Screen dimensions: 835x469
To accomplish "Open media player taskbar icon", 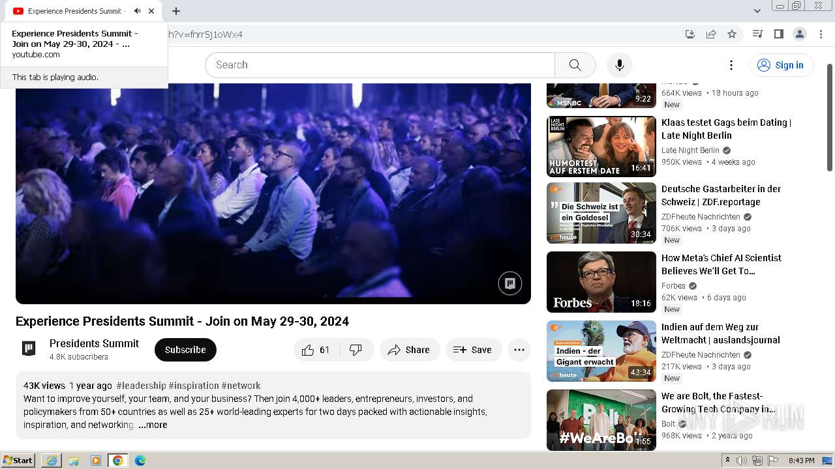I will 96,461.
